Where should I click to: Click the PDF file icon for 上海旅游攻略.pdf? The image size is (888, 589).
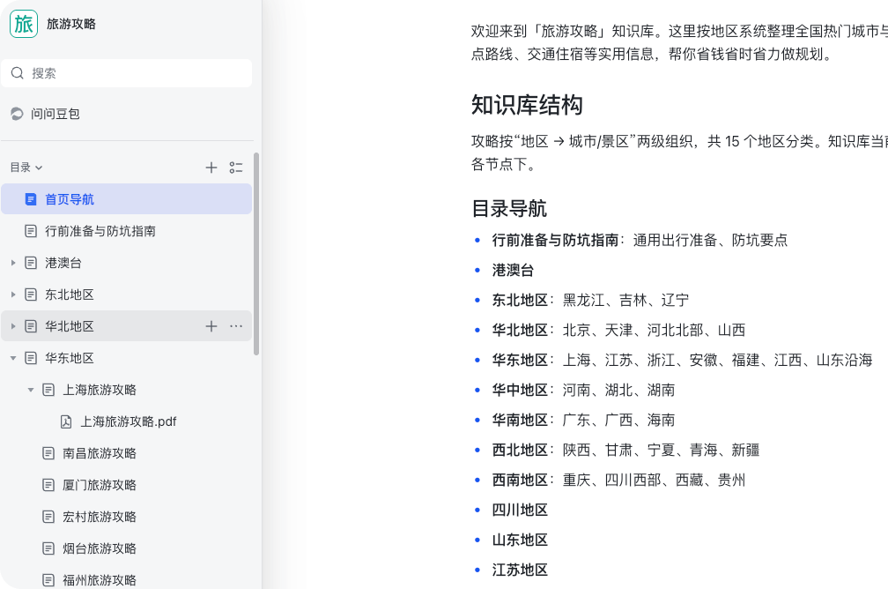click(66, 421)
